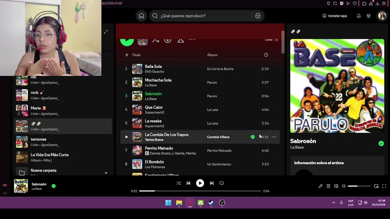Open album link Es Corta la Bocha
Screen dimensions: 390x219
click(220, 69)
